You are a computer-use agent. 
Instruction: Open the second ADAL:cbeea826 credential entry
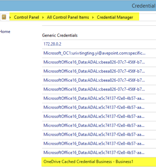pyautogui.click(x=99, y=71)
